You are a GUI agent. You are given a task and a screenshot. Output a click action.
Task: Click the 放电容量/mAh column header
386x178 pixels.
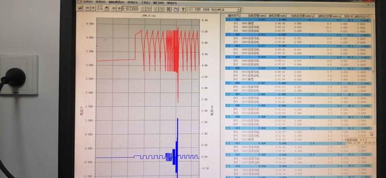pos(277,16)
